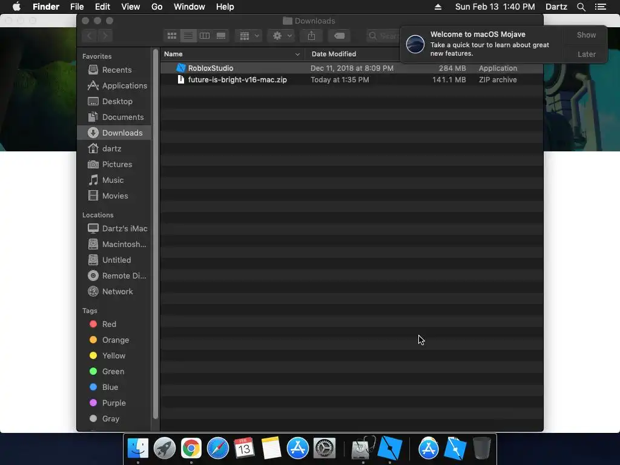The width and height of the screenshot is (620, 465).
Task: Filter by the Blue tag
Action: 114,387
